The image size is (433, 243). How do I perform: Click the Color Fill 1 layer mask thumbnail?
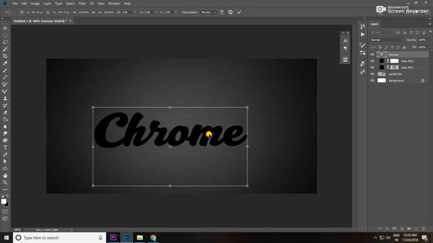coord(394,67)
